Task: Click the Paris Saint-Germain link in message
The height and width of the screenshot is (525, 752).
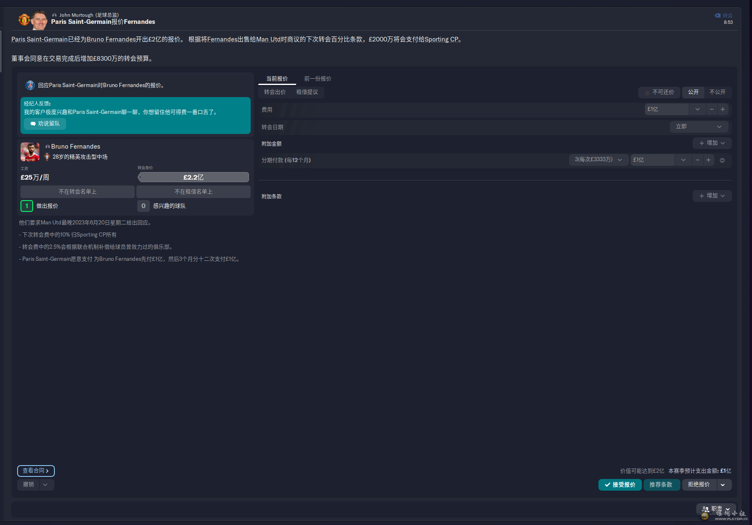Action: (39, 39)
